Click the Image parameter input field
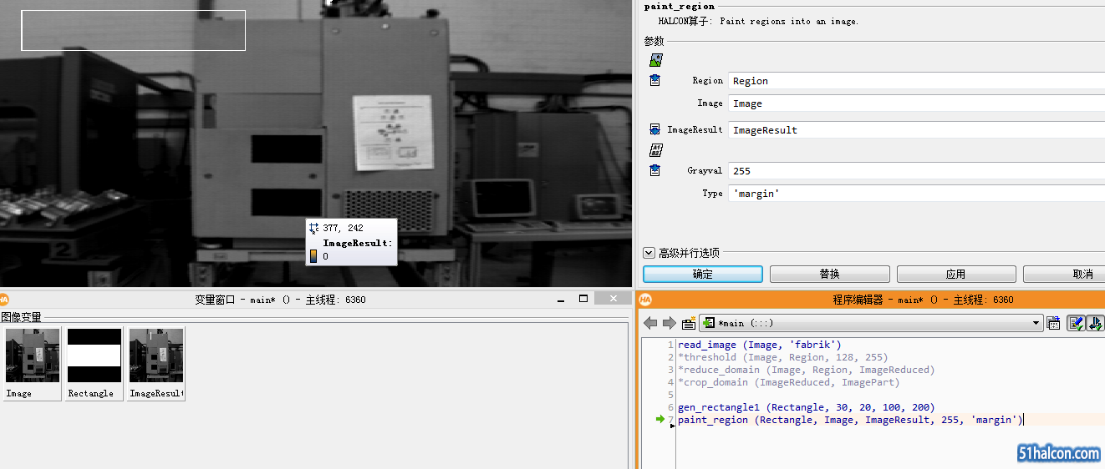The height and width of the screenshot is (469, 1105). (916, 103)
